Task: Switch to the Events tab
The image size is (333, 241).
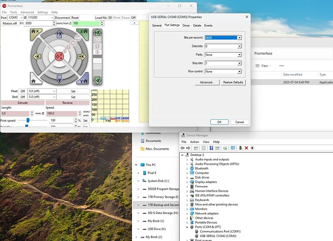Action: [x=208, y=26]
